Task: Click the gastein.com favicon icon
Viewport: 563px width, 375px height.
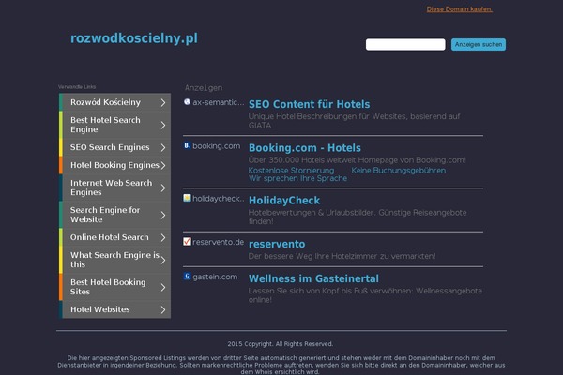Action: [187, 276]
